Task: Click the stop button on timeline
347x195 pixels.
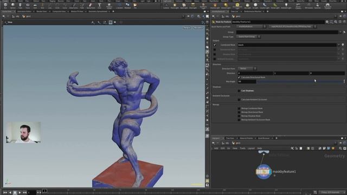Action: (15, 193)
